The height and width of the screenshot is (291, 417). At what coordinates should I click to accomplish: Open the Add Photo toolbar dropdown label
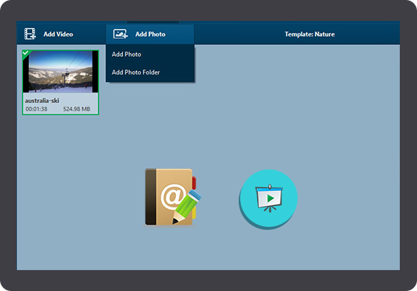(x=150, y=34)
